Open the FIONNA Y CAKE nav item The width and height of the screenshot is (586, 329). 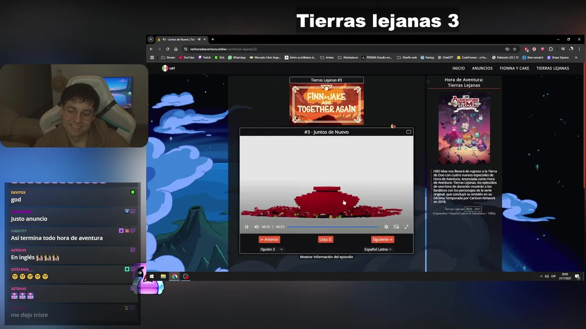[514, 68]
